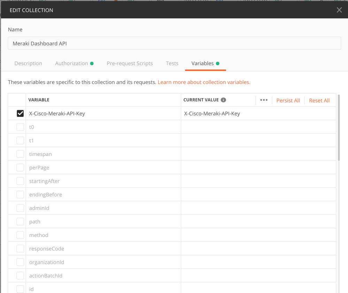Tick the timespan variable checkbox
The height and width of the screenshot is (293, 348).
coord(20,154)
